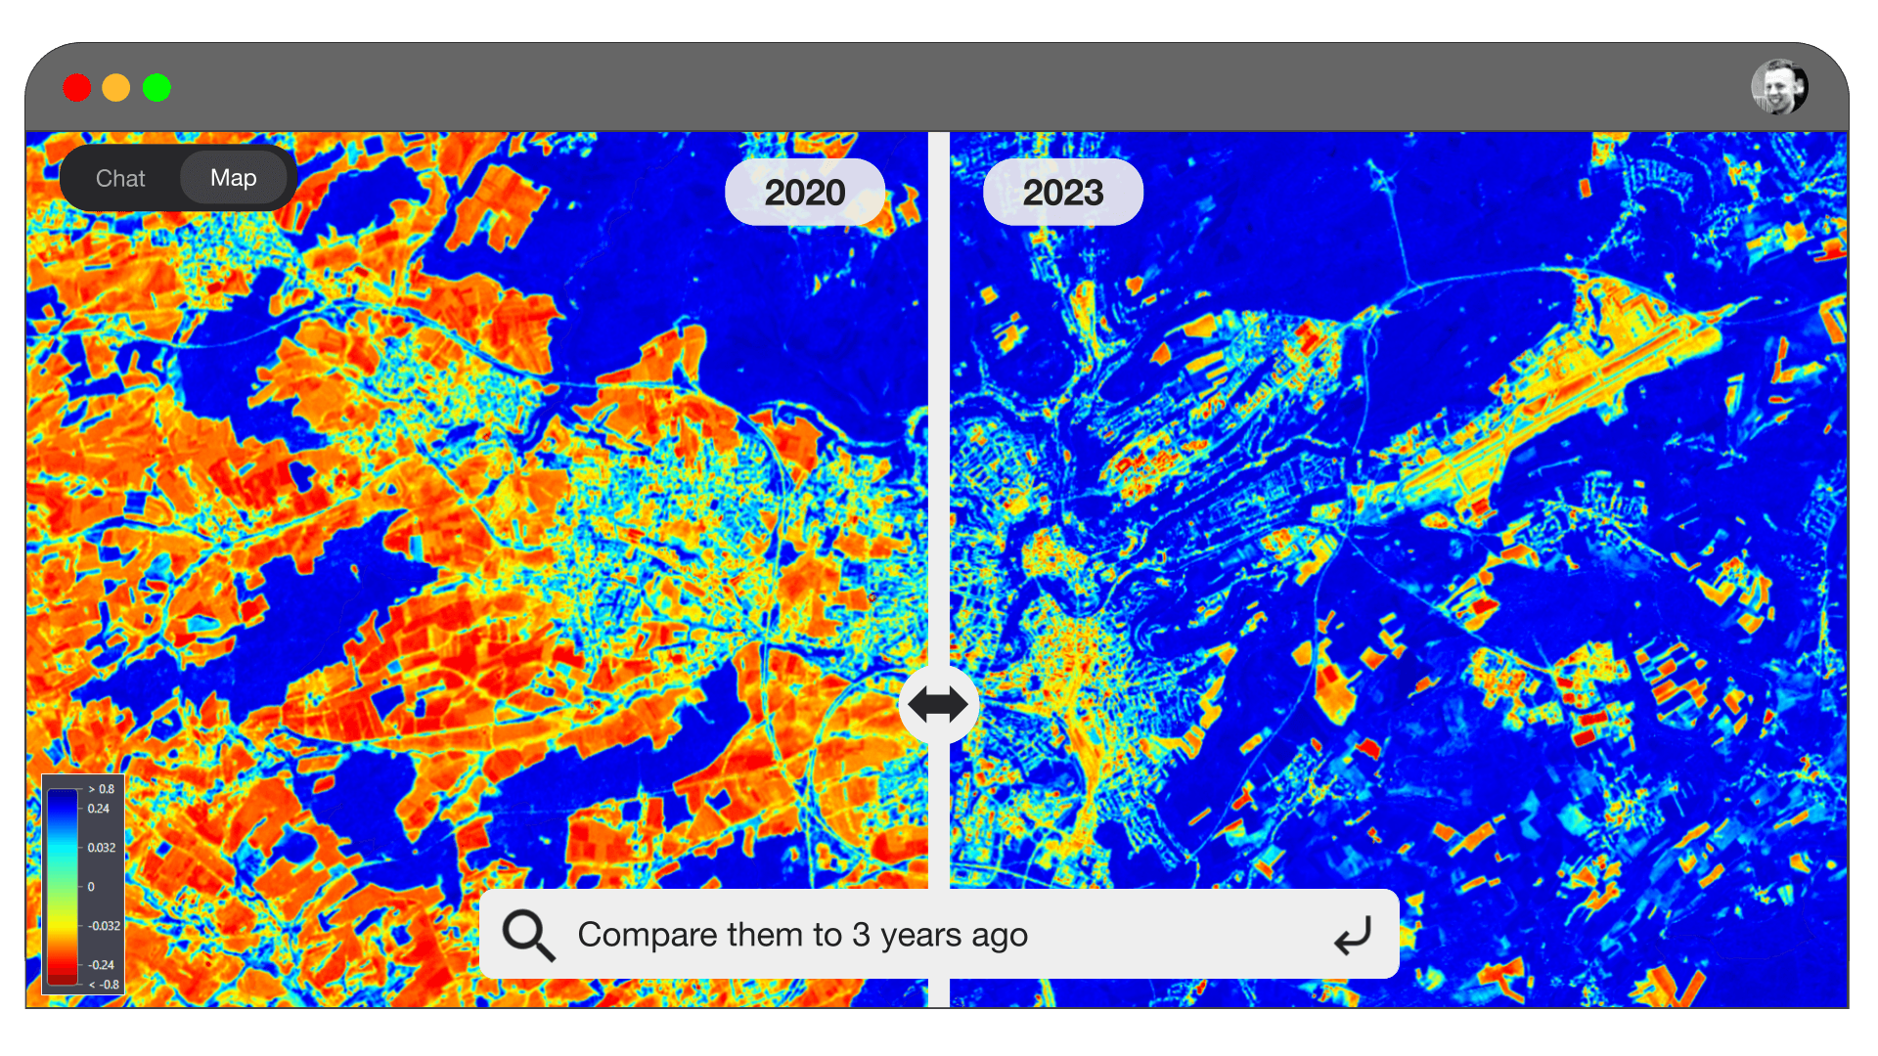Click the left-right comparison arrow icon
The height and width of the screenshot is (1056, 1878).
point(938,704)
